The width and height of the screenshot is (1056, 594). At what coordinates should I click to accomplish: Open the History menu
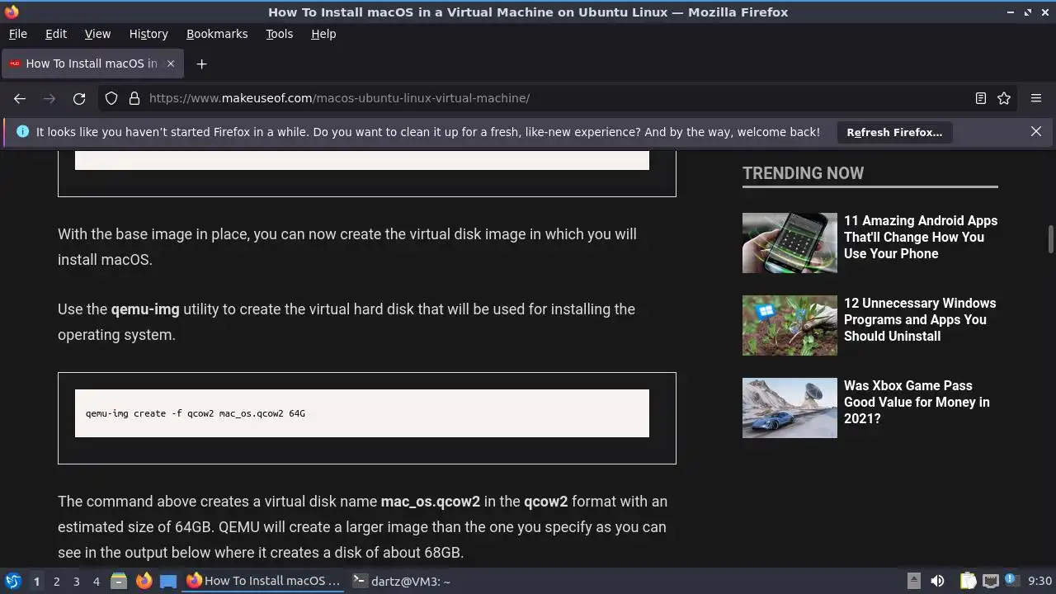[x=148, y=34]
